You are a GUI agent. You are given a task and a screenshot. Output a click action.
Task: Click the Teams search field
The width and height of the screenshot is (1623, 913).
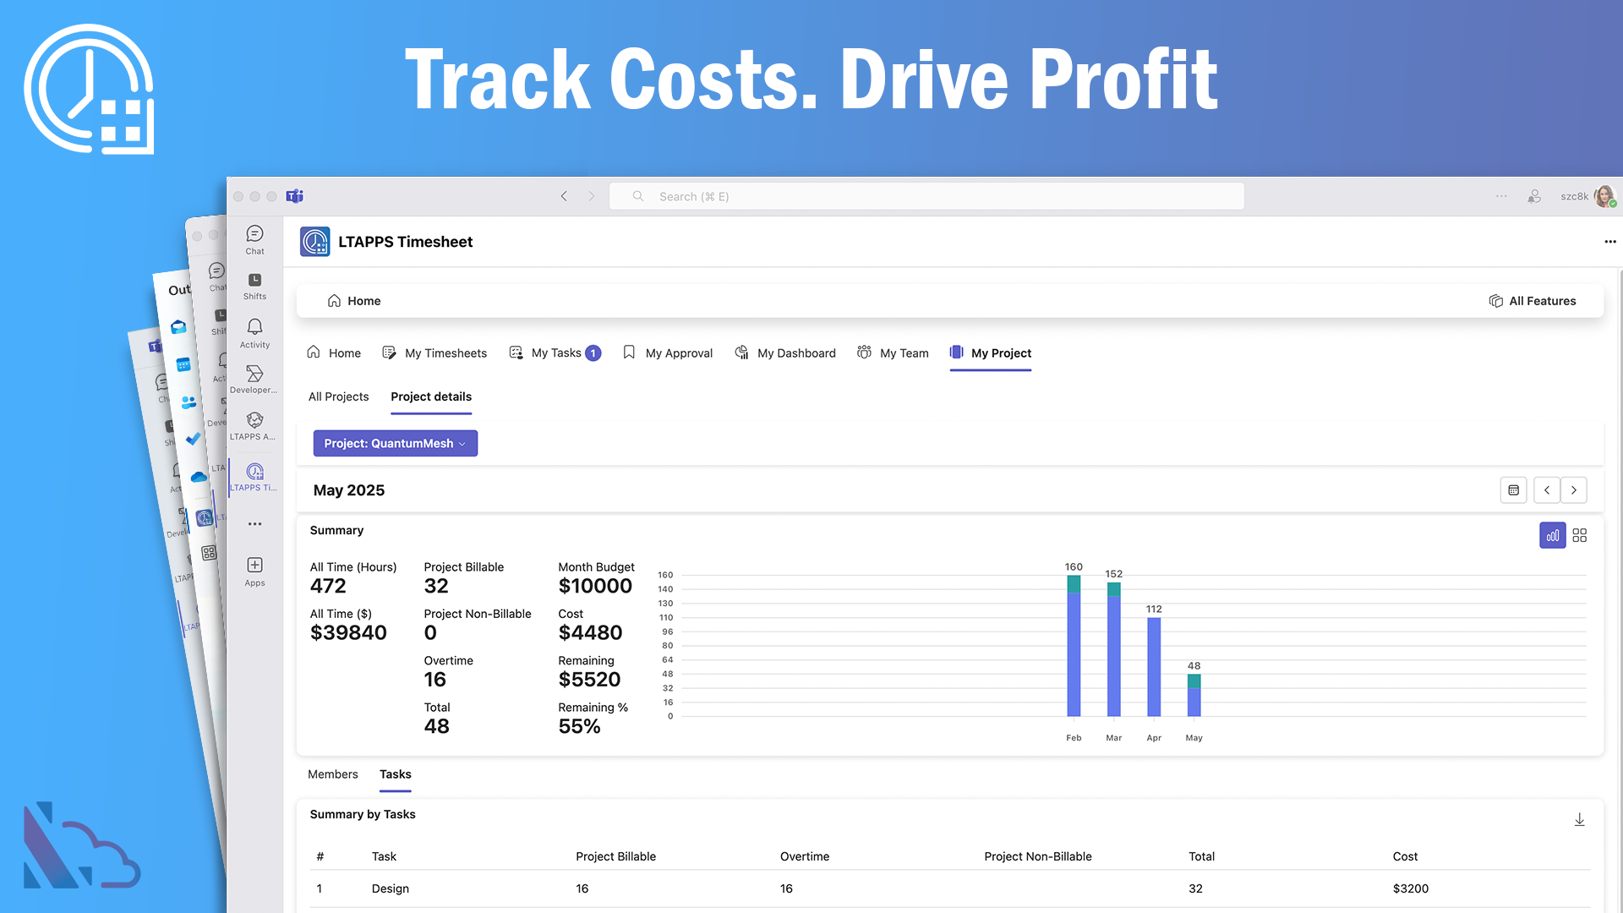coord(926,196)
